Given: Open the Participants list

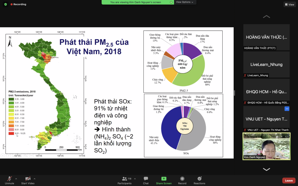Looking at the screenshot, I should pyautogui.click(x=125, y=180).
